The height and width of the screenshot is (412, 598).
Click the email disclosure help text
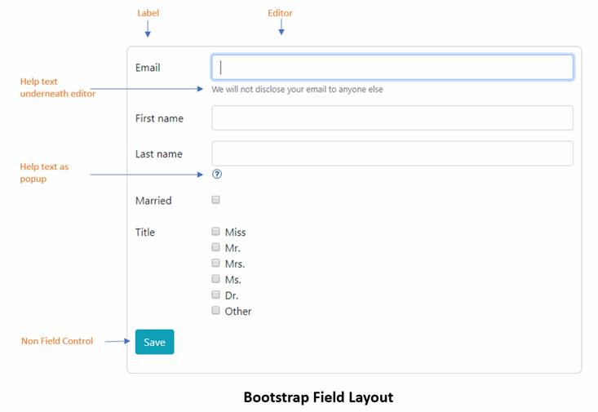tap(297, 90)
